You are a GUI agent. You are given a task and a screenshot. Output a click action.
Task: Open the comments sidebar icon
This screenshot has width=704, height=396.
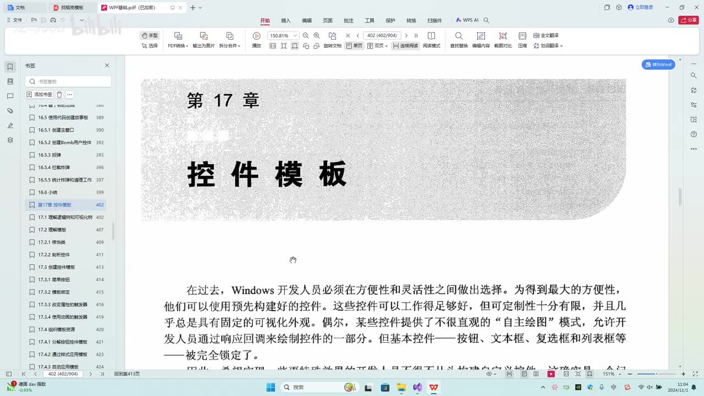point(10,96)
